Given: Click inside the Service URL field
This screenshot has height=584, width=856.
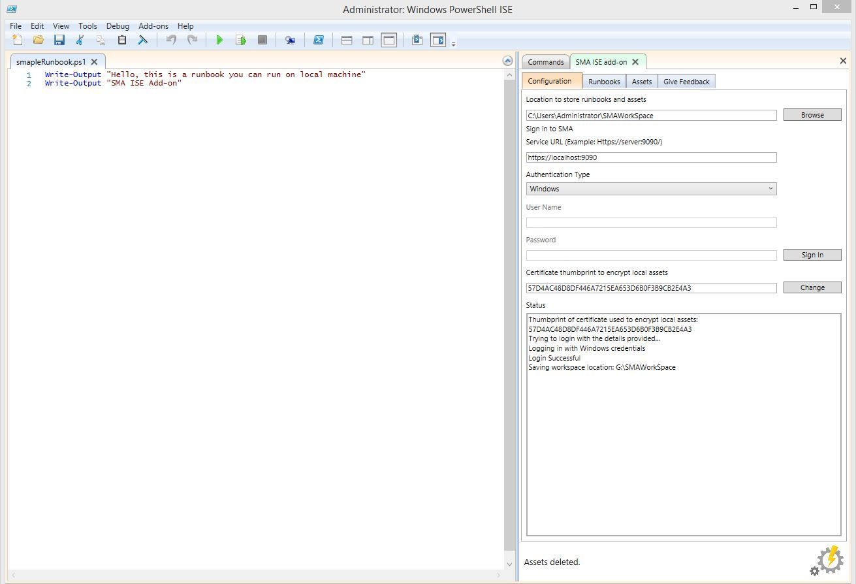Looking at the screenshot, I should point(651,157).
